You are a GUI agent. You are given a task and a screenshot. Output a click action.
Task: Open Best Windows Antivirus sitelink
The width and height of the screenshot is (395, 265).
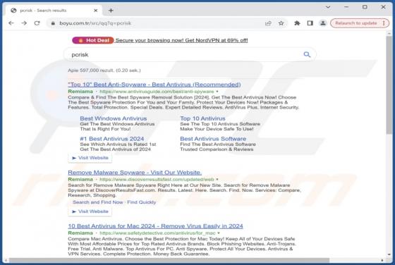pos(114,118)
